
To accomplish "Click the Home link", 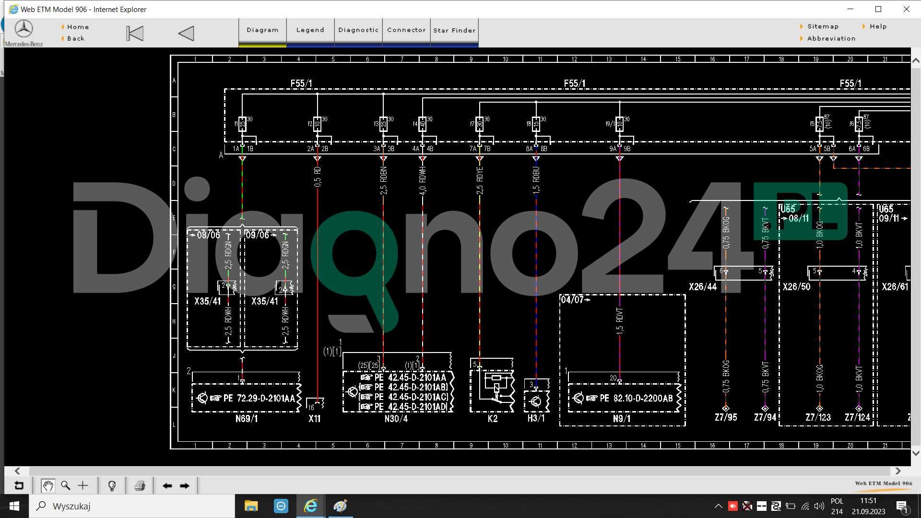I will tap(78, 27).
